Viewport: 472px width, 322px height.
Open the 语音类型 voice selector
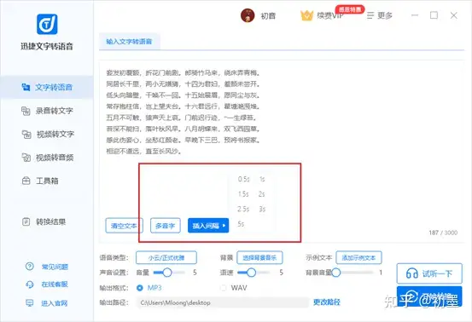[166, 258]
